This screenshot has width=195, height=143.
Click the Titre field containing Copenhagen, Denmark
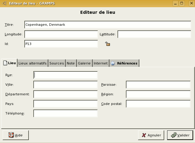point(107,25)
